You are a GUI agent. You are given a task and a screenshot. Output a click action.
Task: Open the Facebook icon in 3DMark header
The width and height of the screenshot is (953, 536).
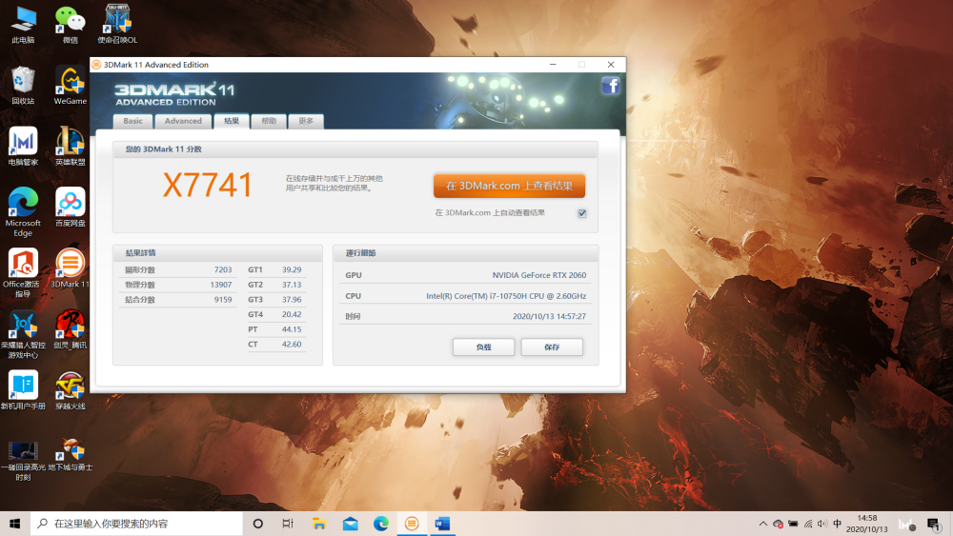(x=610, y=86)
